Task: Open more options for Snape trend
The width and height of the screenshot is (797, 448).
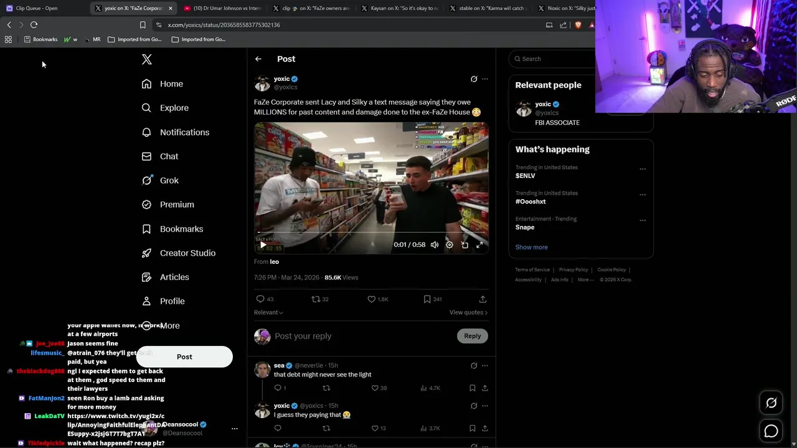Action: pyautogui.click(x=643, y=220)
